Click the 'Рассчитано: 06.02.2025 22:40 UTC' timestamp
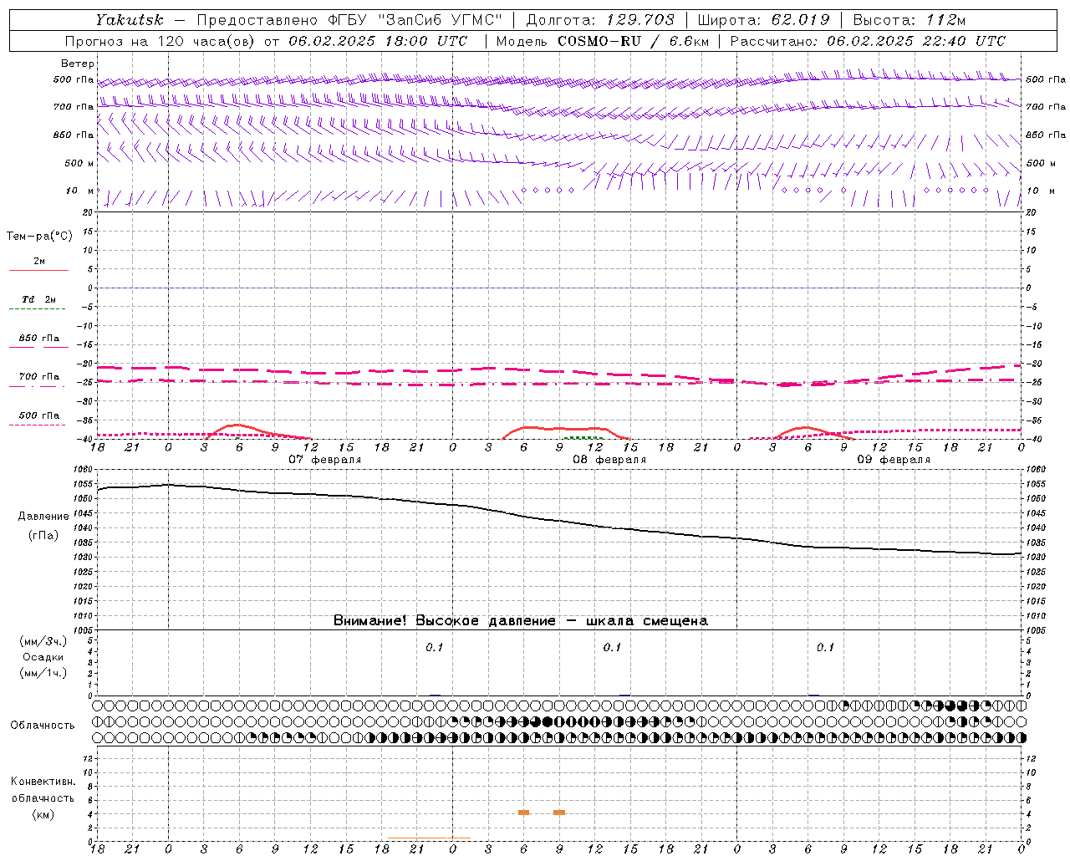 [x=868, y=41]
